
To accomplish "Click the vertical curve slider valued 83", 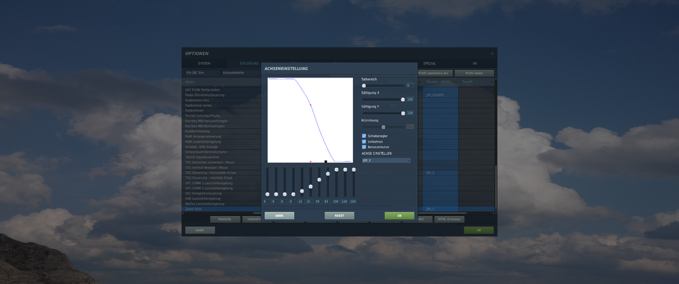I will 328,174.
